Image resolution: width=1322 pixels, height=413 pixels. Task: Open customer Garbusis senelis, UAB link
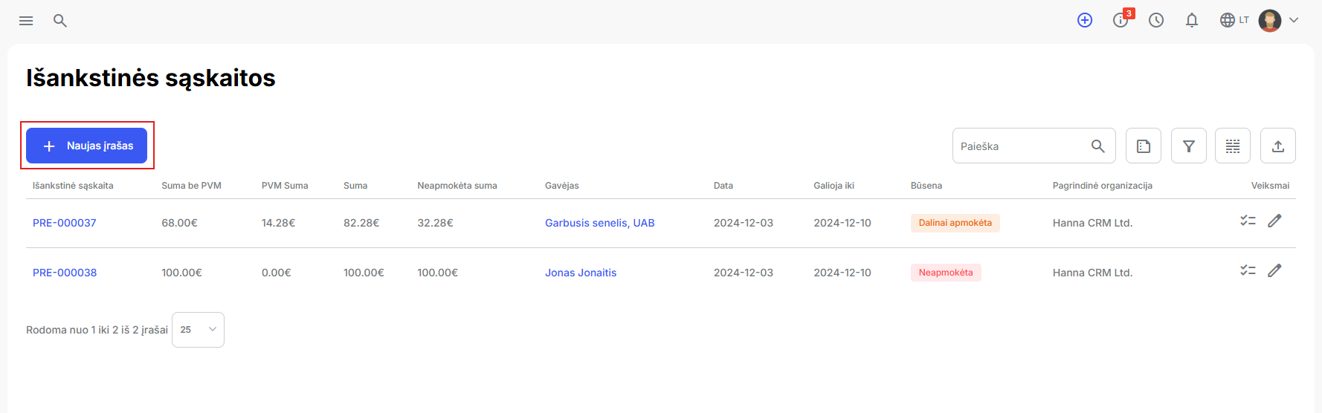pyautogui.click(x=600, y=223)
